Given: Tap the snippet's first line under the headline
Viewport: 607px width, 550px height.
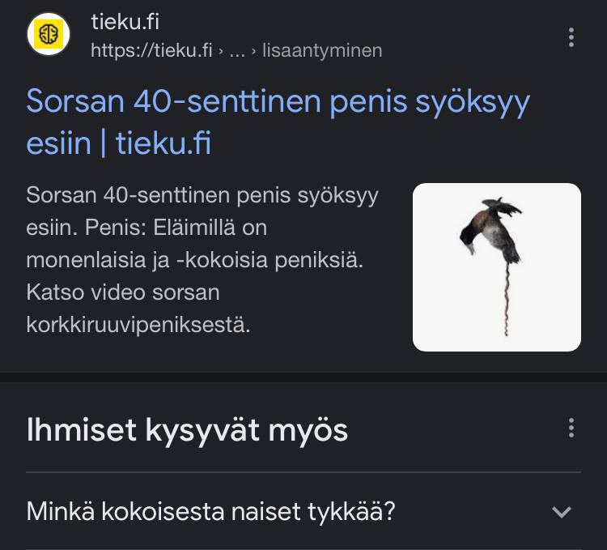Looking at the screenshot, I should pos(202,196).
